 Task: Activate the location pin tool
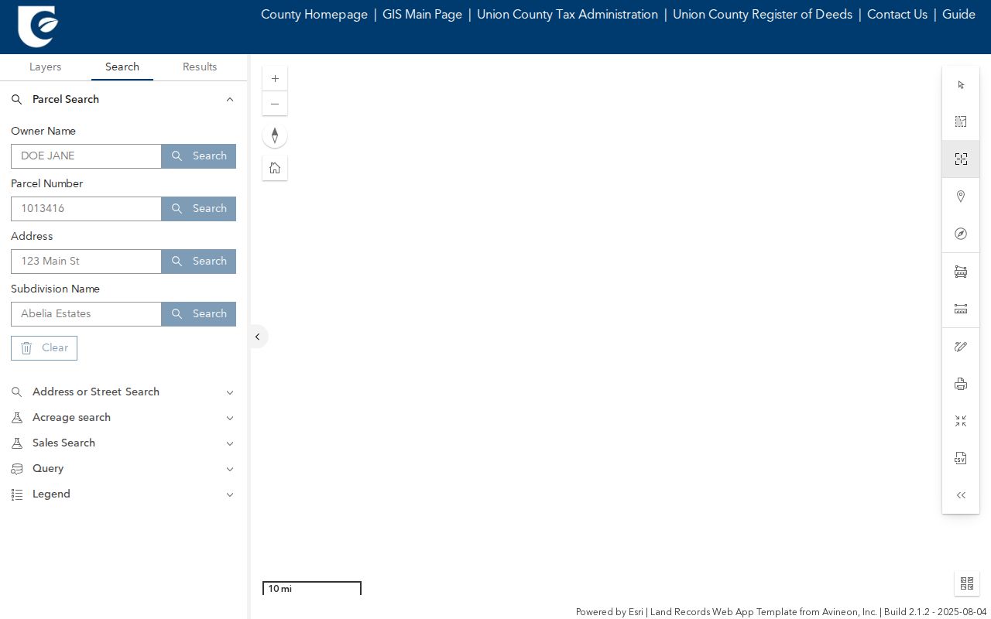point(961,197)
